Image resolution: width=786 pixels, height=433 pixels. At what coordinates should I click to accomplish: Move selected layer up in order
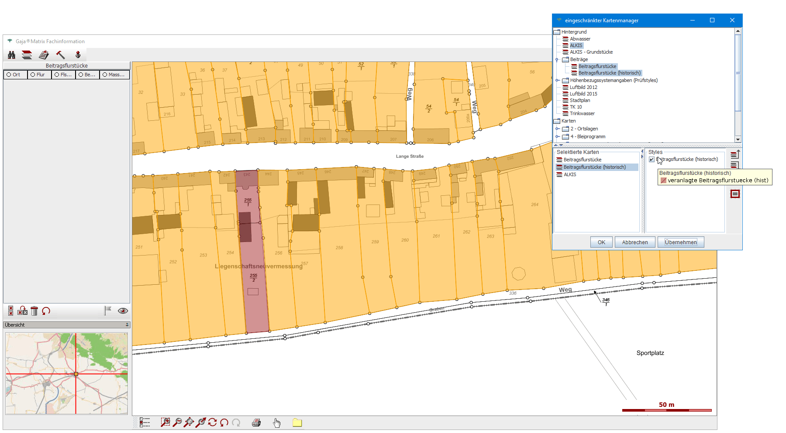(x=734, y=154)
